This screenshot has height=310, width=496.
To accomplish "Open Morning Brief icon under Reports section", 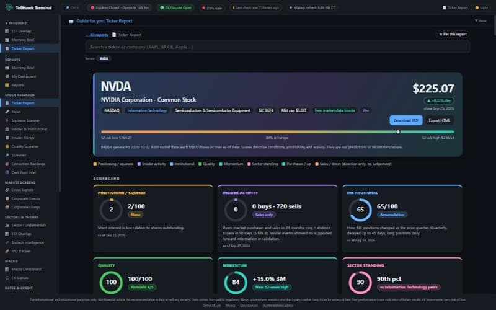I will (x=7, y=68).
